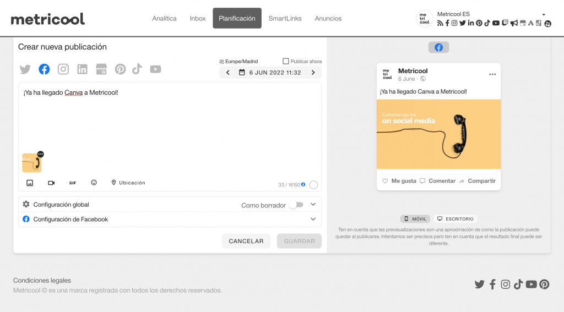Image resolution: width=564 pixels, height=312 pixels.
Task: Click the attached phone image thumbnail
Action: pyautogui.click(x=31, y=163)
